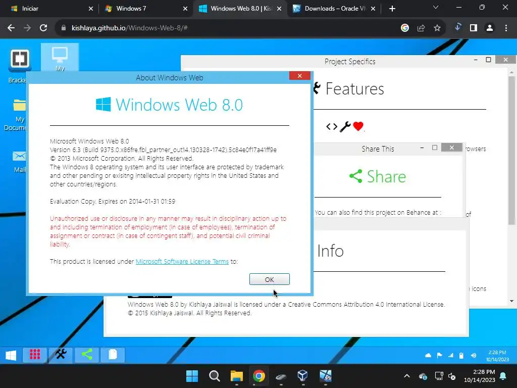Click the code brackets icon under Features
This screenshot has height=388, width=517.
click(x=332, y=127)
